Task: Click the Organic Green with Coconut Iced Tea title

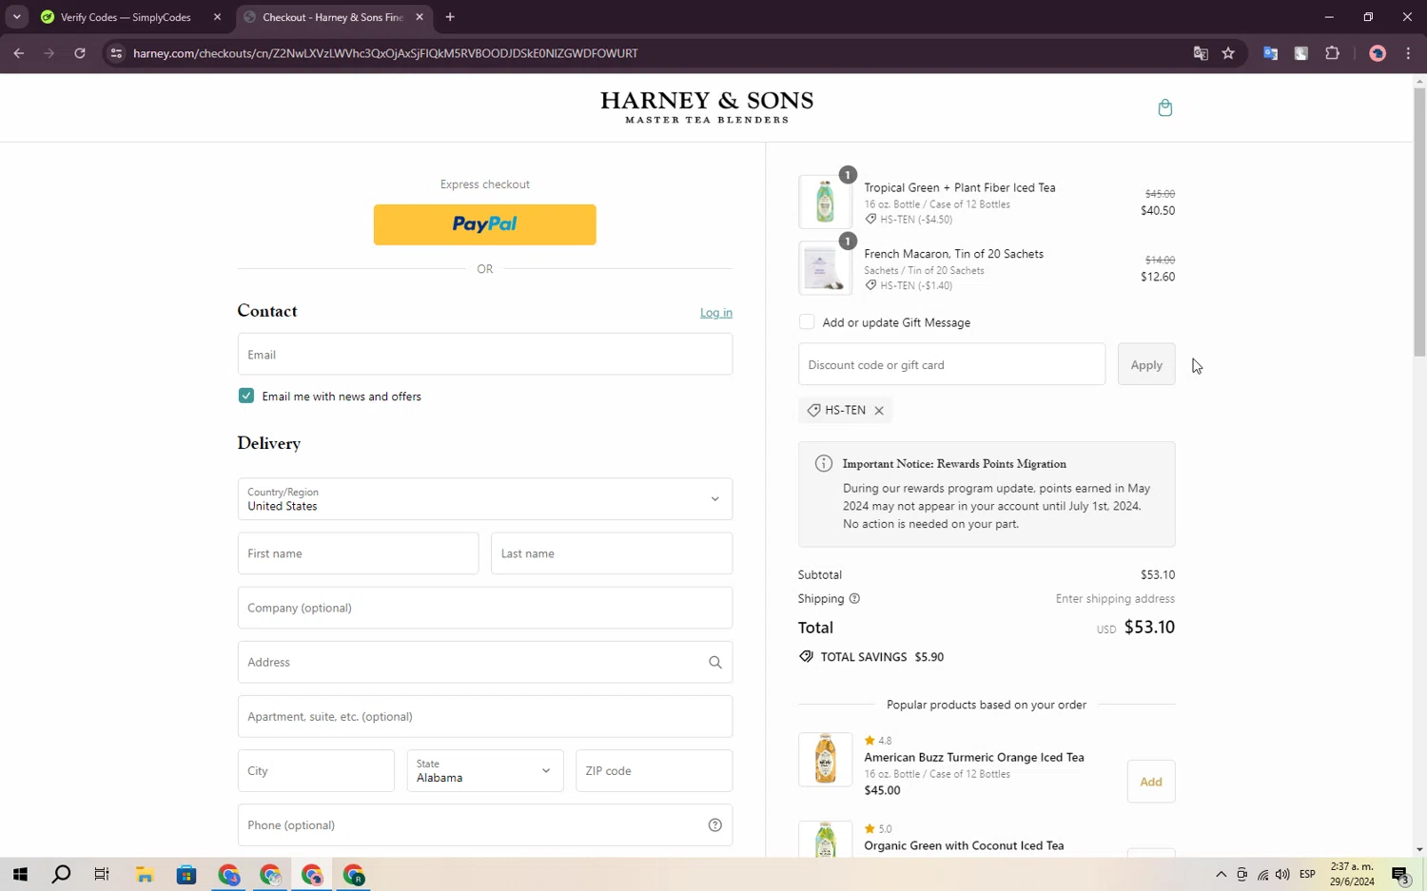Action: [964, 846]
